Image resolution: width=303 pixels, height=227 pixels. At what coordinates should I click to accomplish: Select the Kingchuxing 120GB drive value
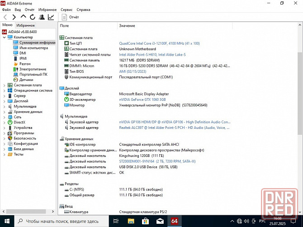tap(142, 156)
